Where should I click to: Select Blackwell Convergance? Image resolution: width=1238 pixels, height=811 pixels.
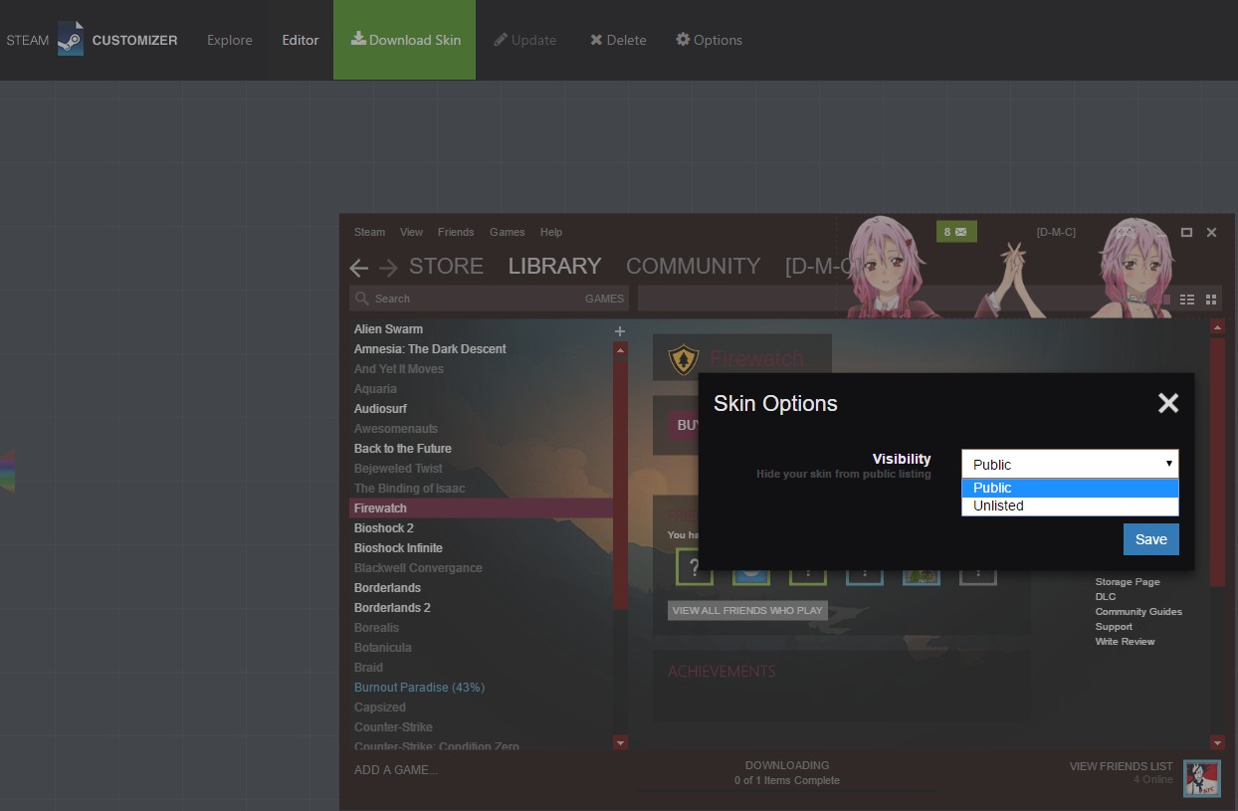418,568
